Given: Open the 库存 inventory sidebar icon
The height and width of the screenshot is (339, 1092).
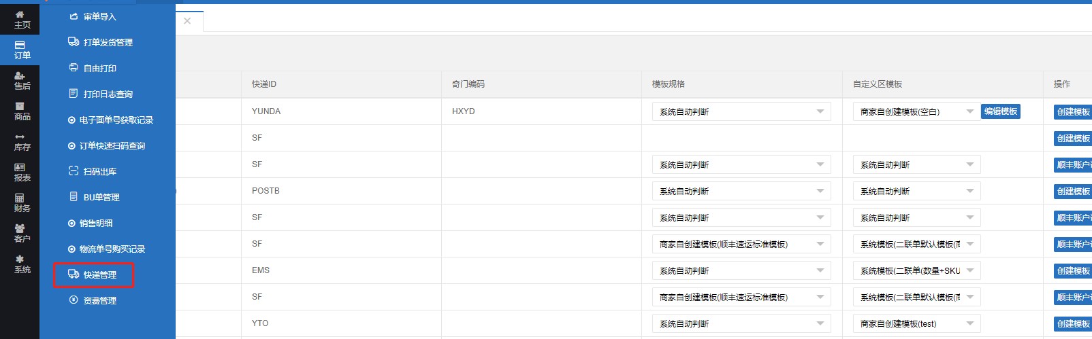Looking at the screenshot, I should (x=20, y=141).
